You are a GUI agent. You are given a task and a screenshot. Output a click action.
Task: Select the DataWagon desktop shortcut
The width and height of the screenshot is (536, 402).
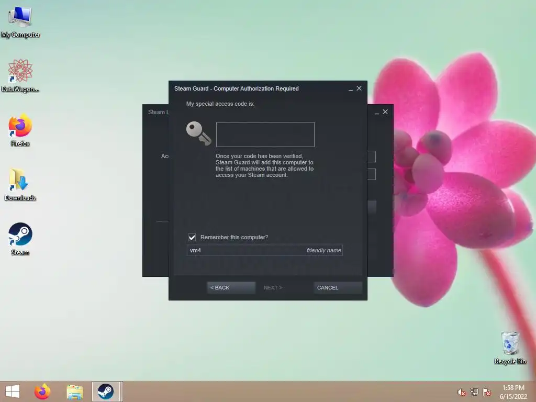click(20, 75)
